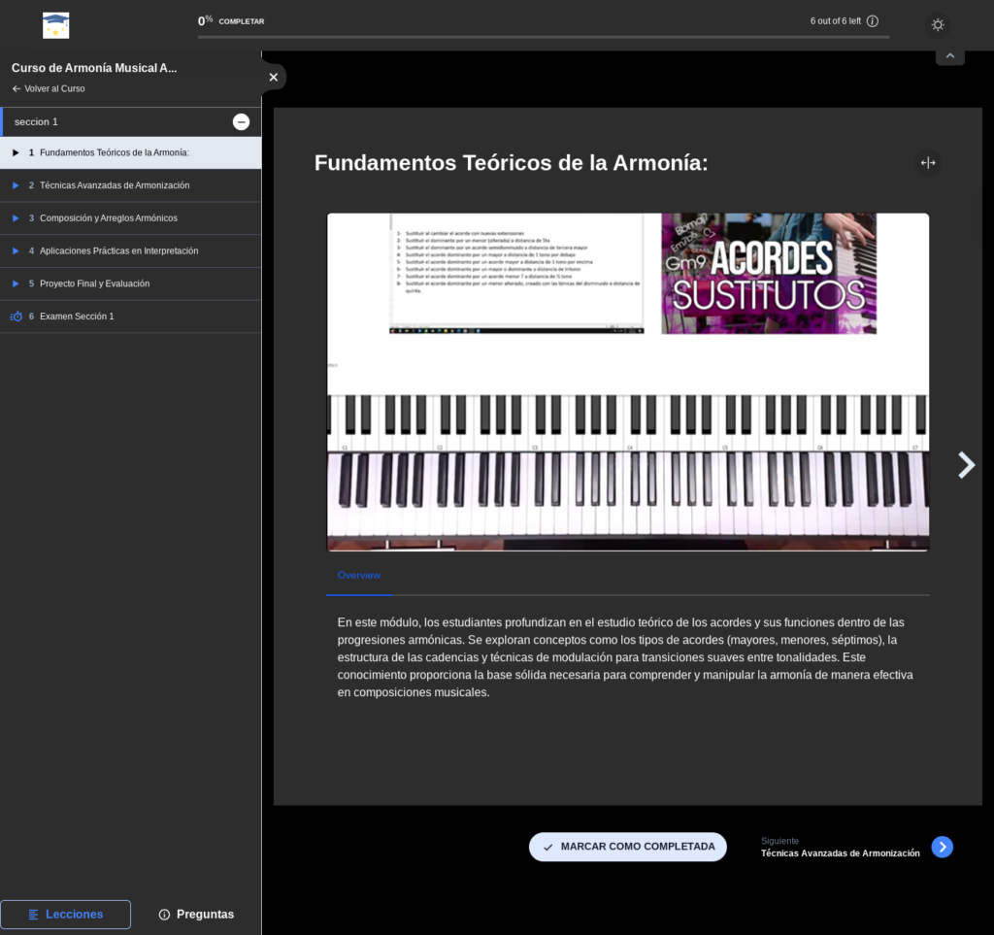Click the 0% COMPLETAR progress label
This screenshot has height=935, width=994.
coord(231,21)
